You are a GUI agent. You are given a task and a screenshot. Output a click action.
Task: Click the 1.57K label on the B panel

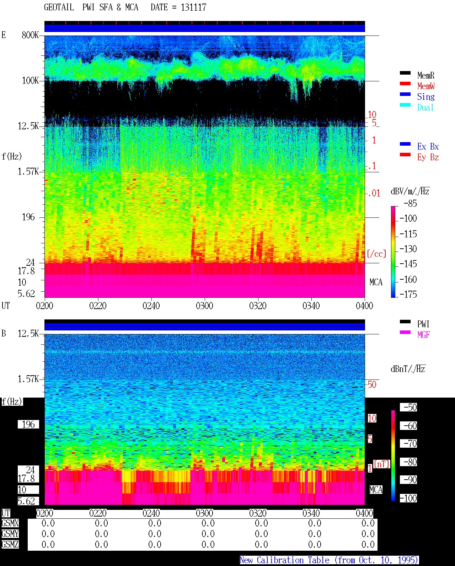(x=28, y=379)
